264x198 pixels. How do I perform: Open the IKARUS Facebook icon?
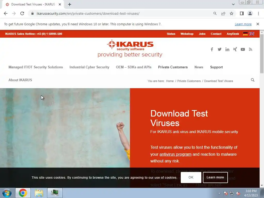[x=212, y=49]
